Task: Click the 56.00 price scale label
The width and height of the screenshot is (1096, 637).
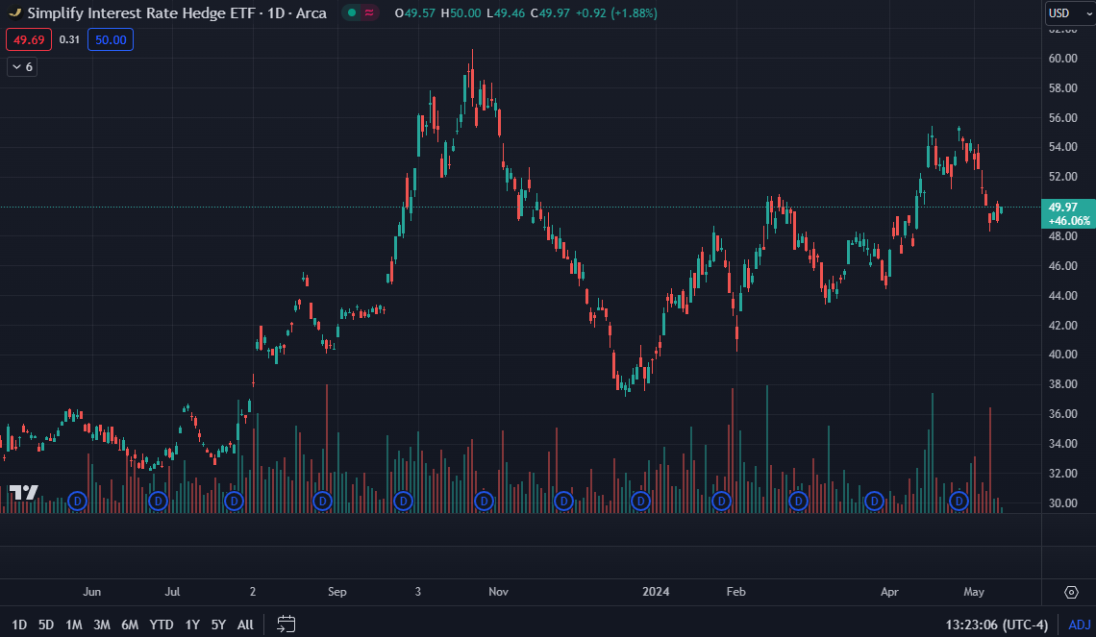Action: pyautogui.click(x=1062, y=117)
